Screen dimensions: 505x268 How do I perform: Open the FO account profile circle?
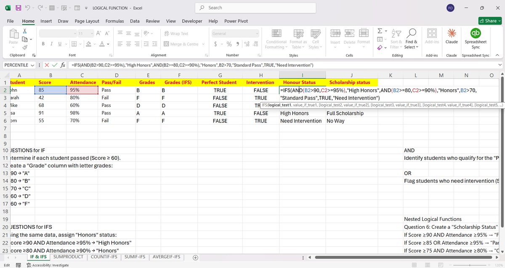pyautogui.click(x=450, y=8)
